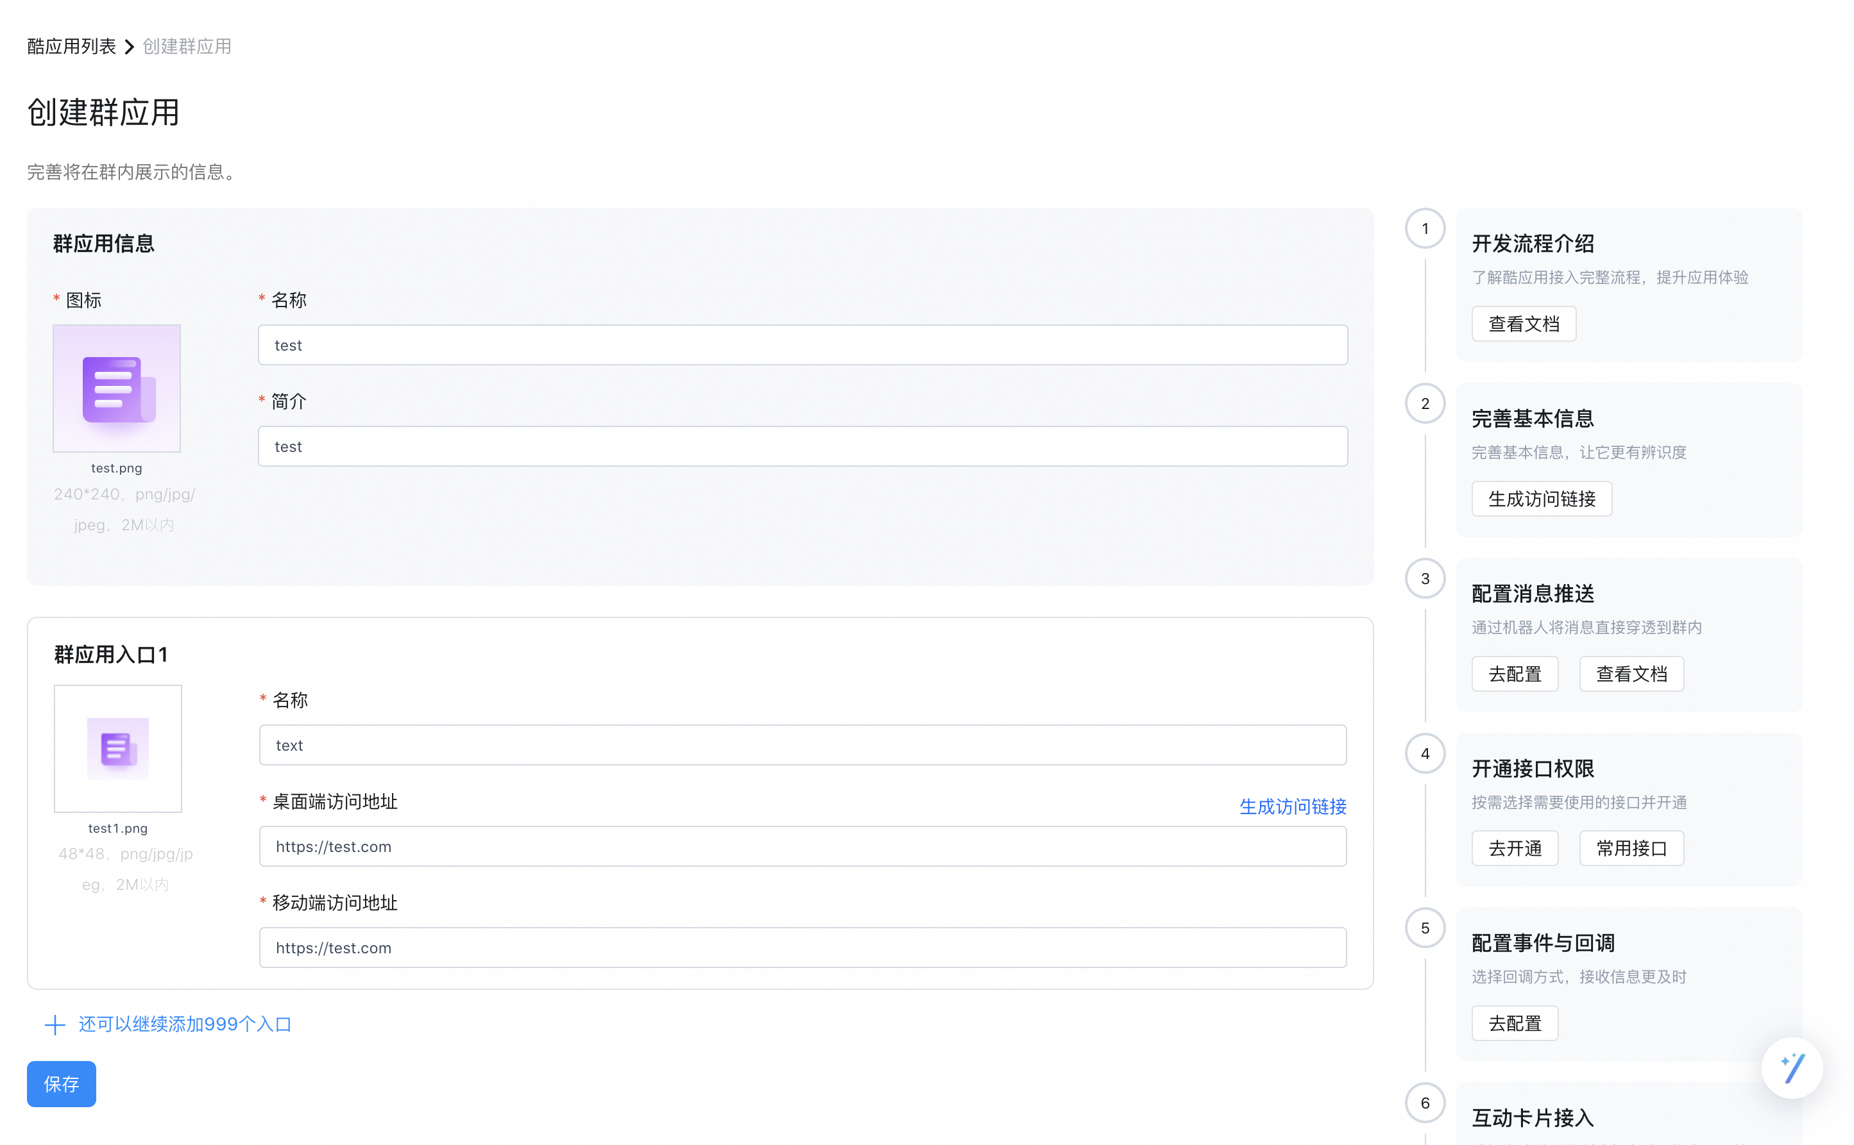Click the 配置消息推送 heading
1854x1145 pixels.
(x=1533, y=594)
